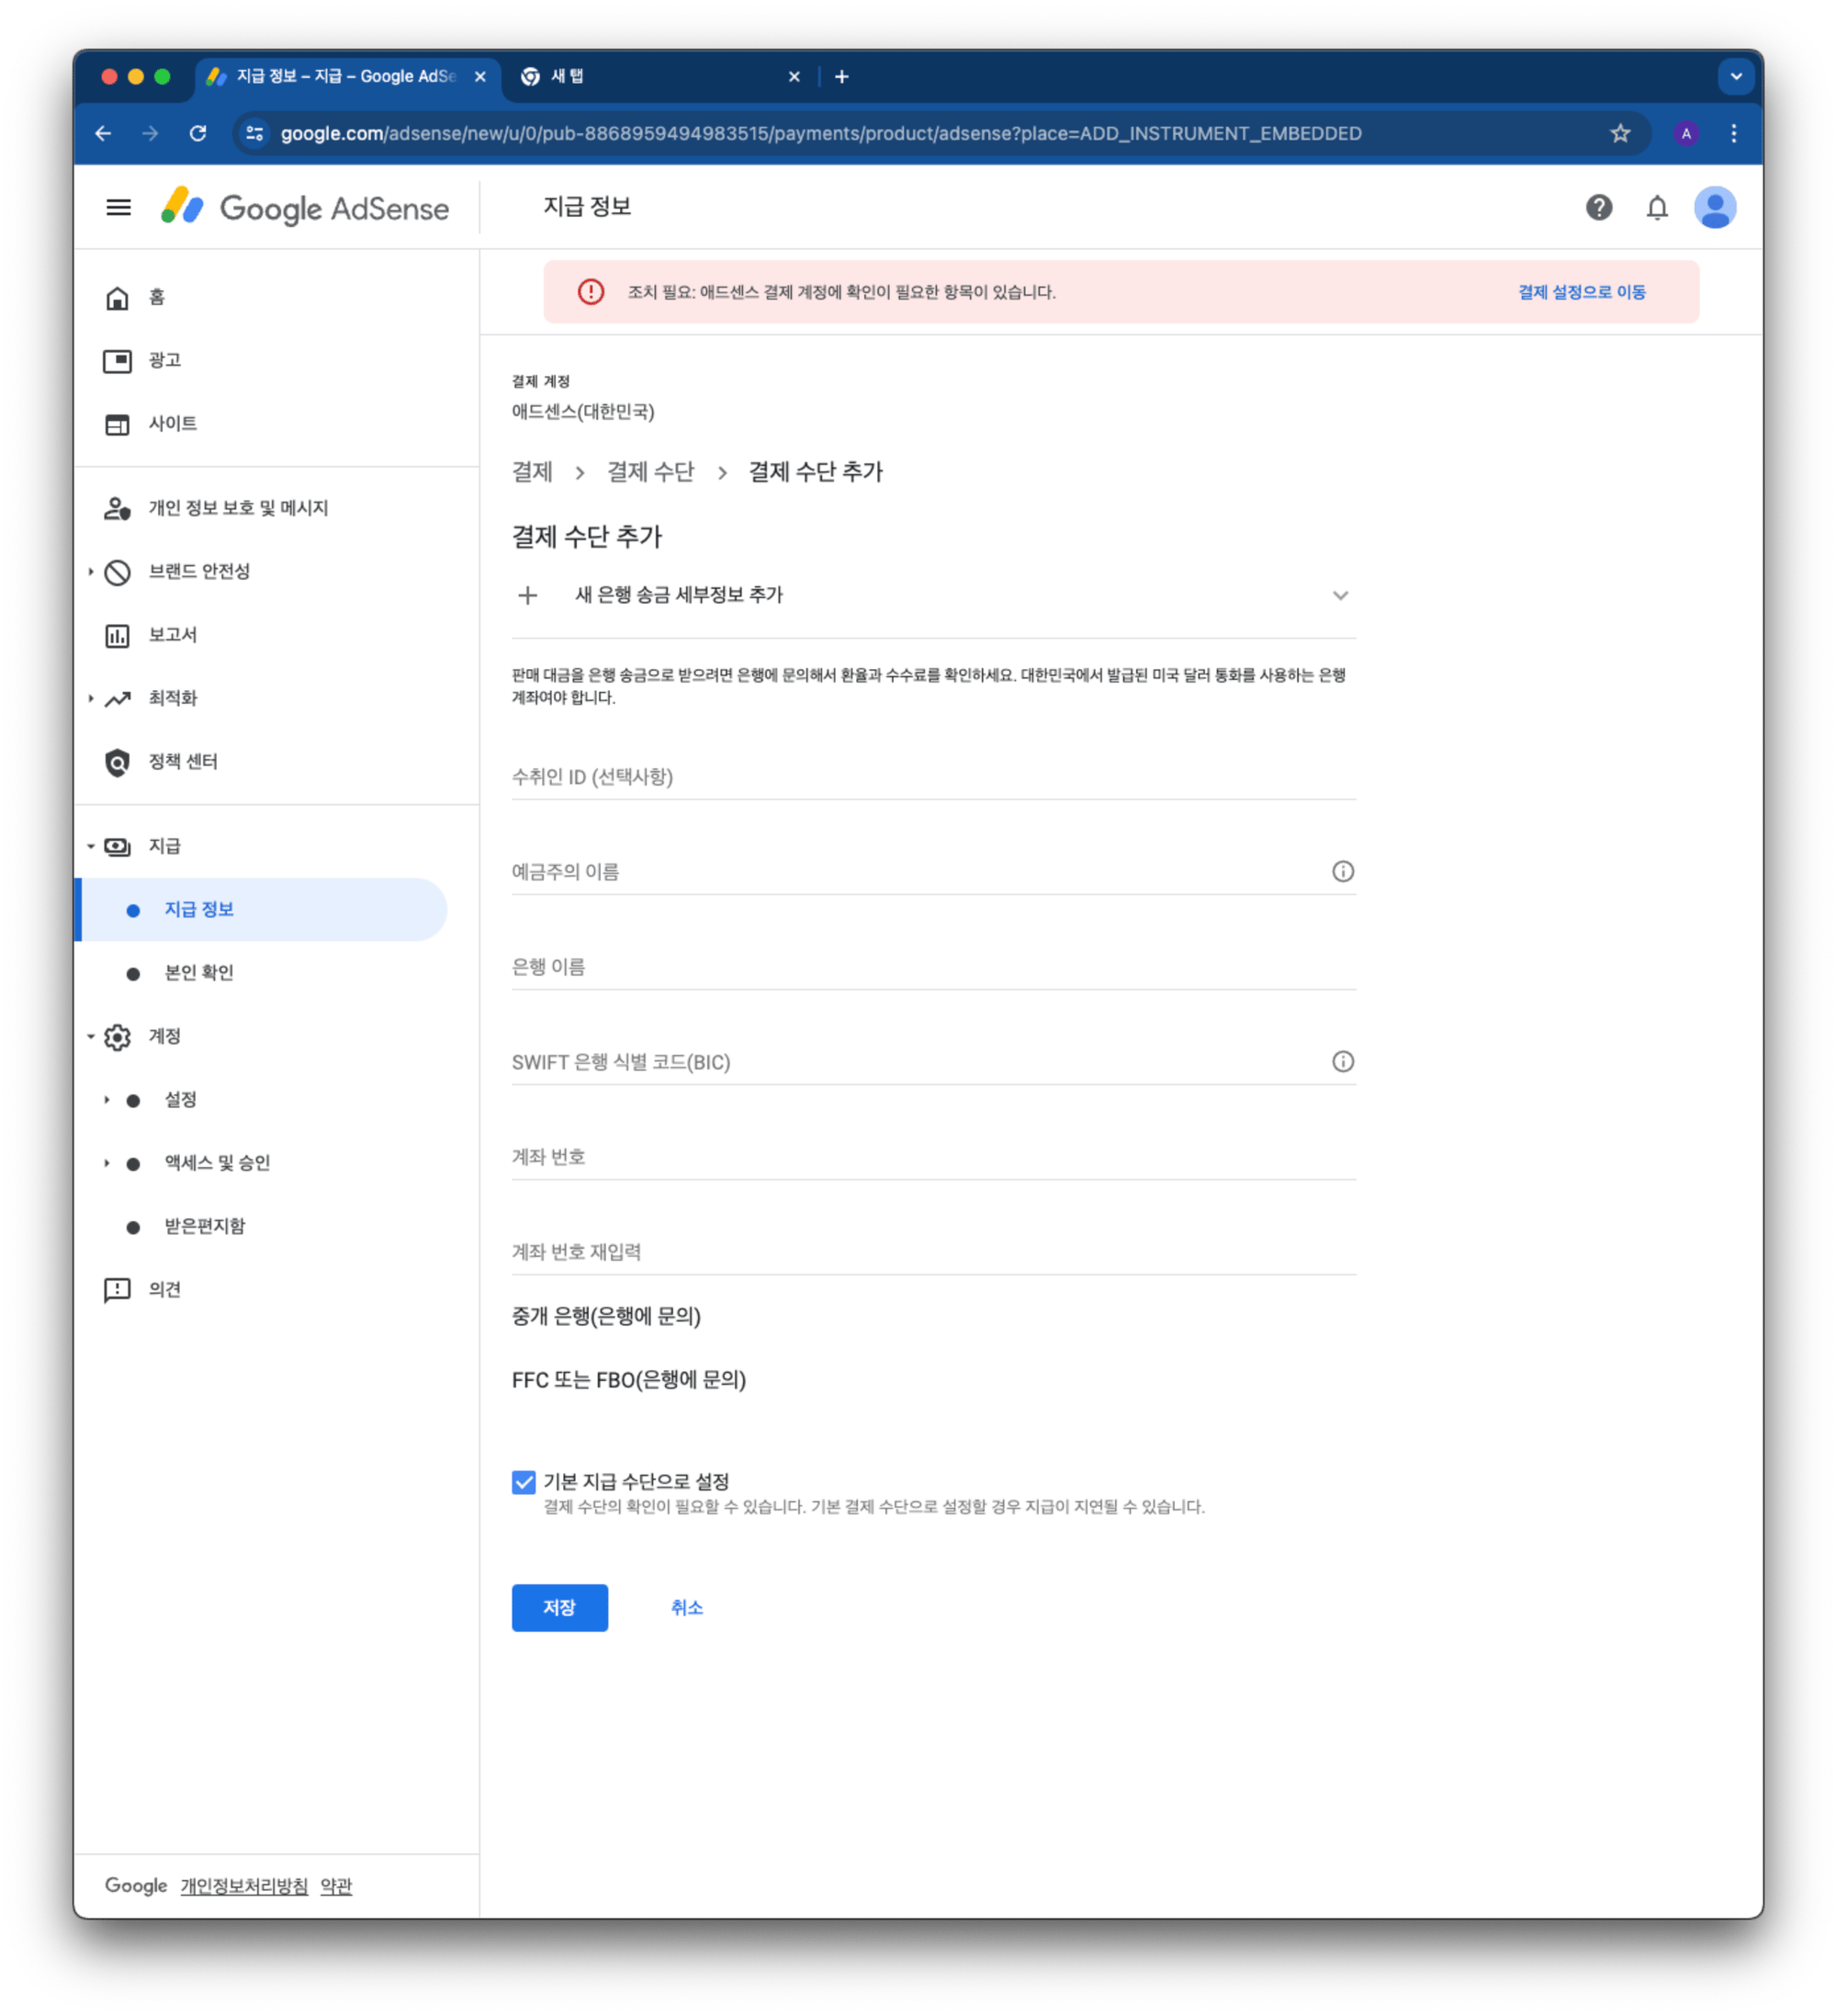The height and width of the screenshot is (2016, 1837).
Task: Open the 정책 센터 shield icon
Action: pos(118,762)
